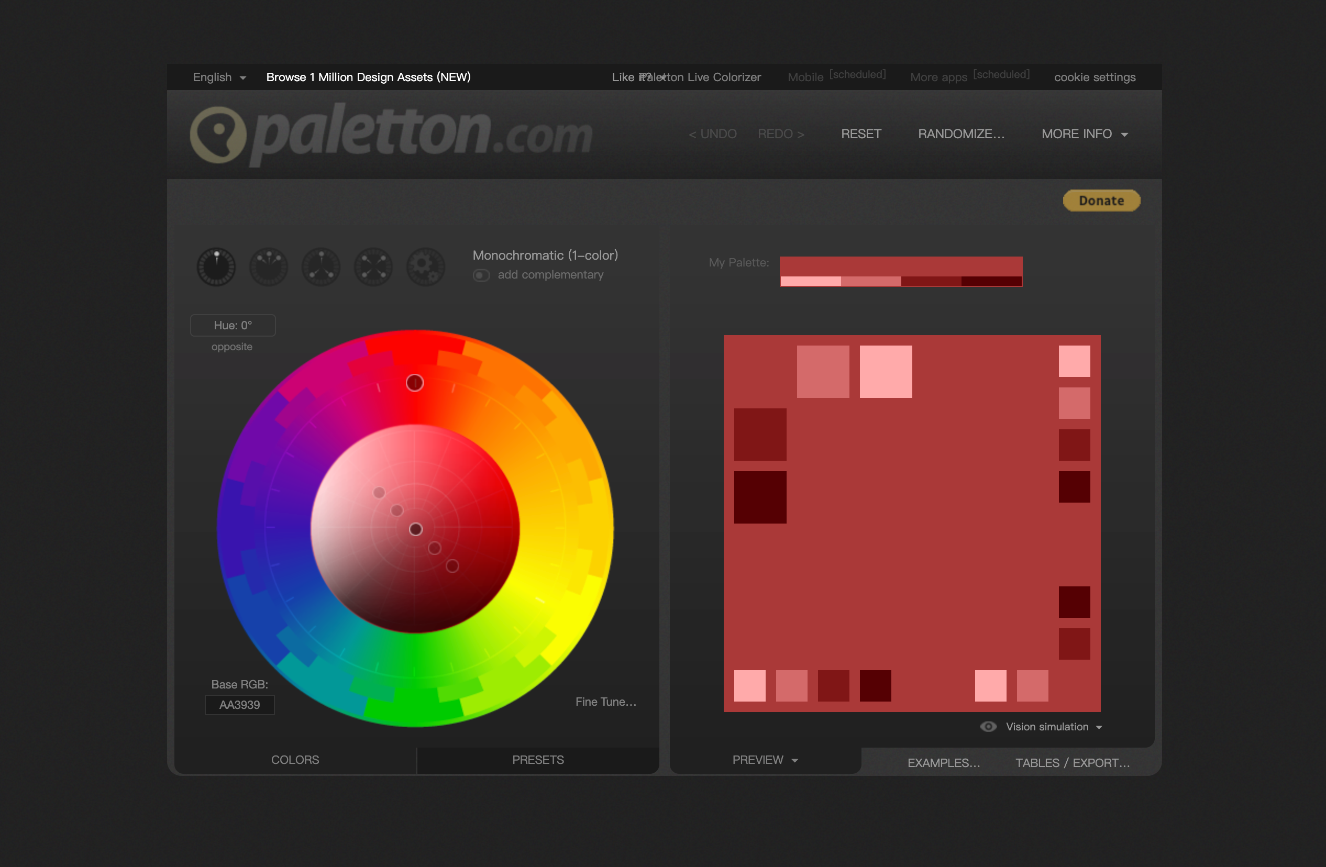The width and height of the screenshot is (1326, 867).
Task: Switch to the COLORS tab
Action: (x=295, y=760)
